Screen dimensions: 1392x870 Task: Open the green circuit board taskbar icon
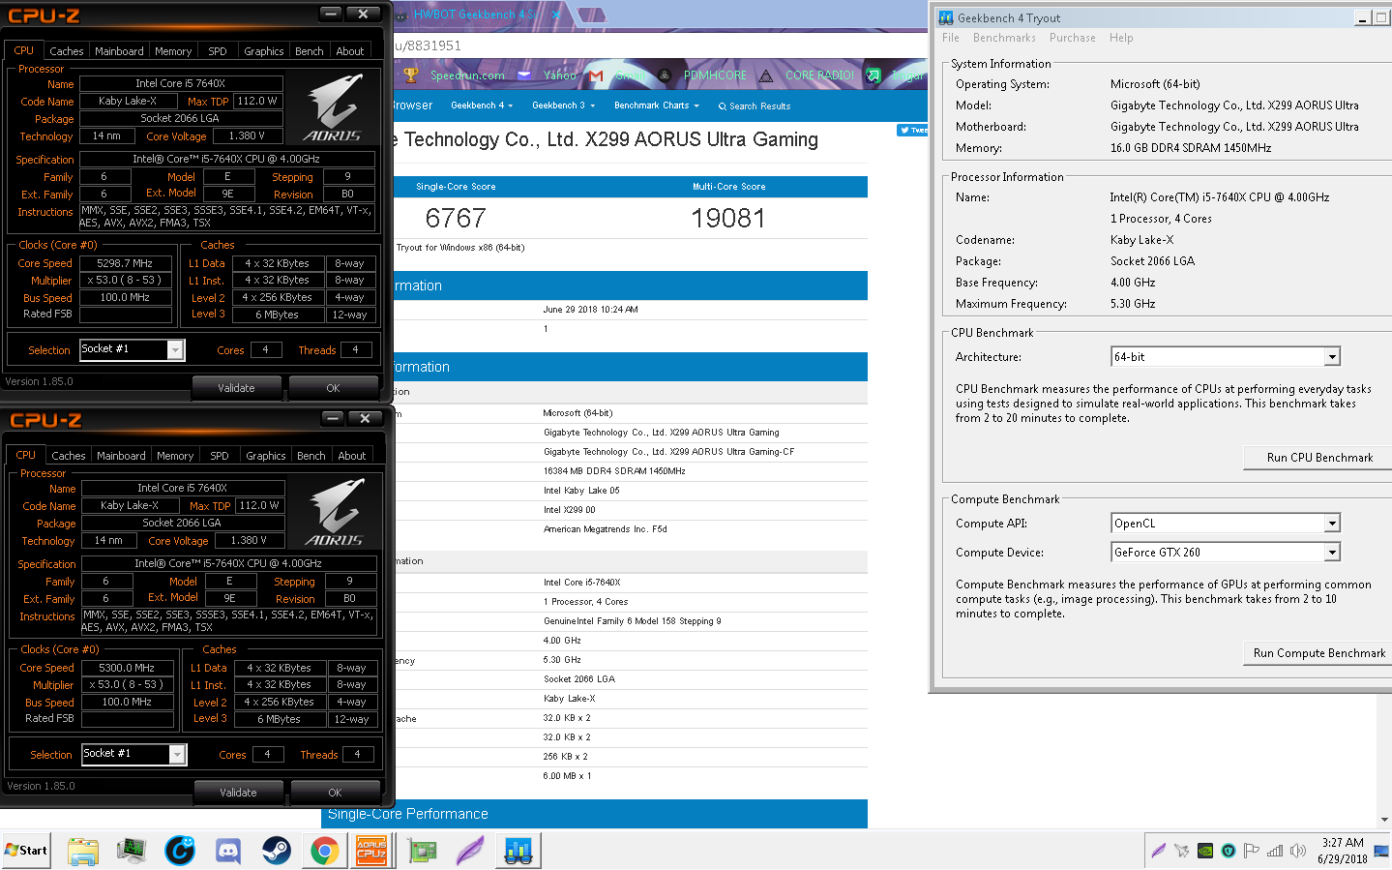pos(422,851)
